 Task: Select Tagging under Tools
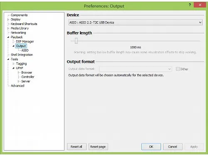[21, 64]
